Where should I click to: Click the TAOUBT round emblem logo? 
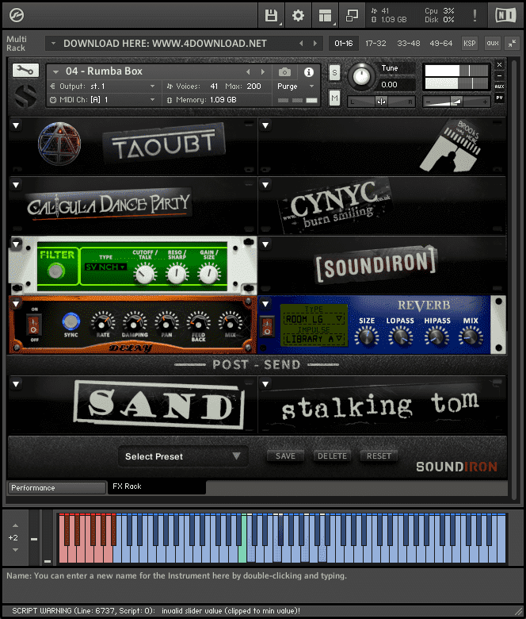tap(59, 144)
